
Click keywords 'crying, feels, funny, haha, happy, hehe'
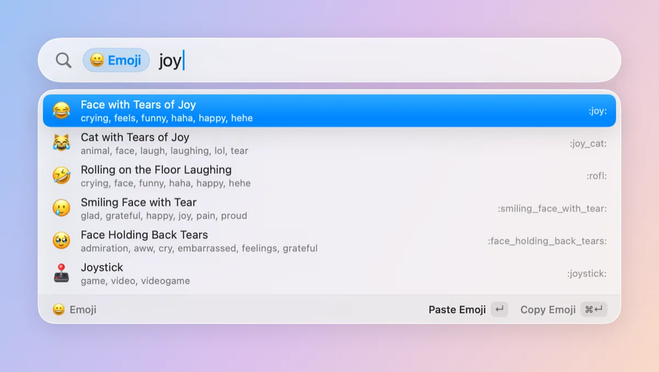tap(167, 118)
